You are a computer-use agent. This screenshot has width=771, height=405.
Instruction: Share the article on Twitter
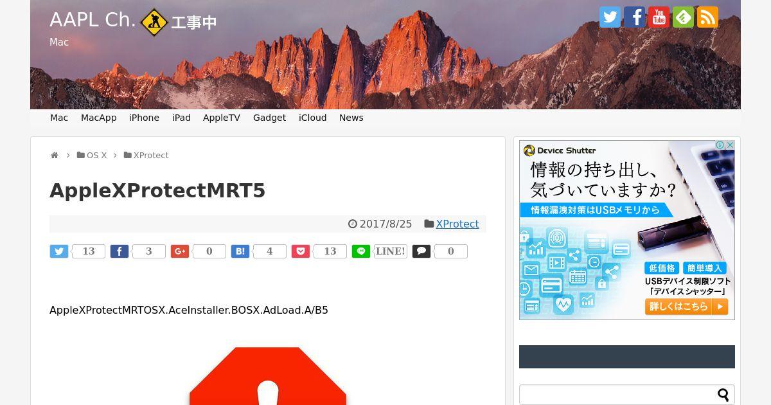coord(59,251)
